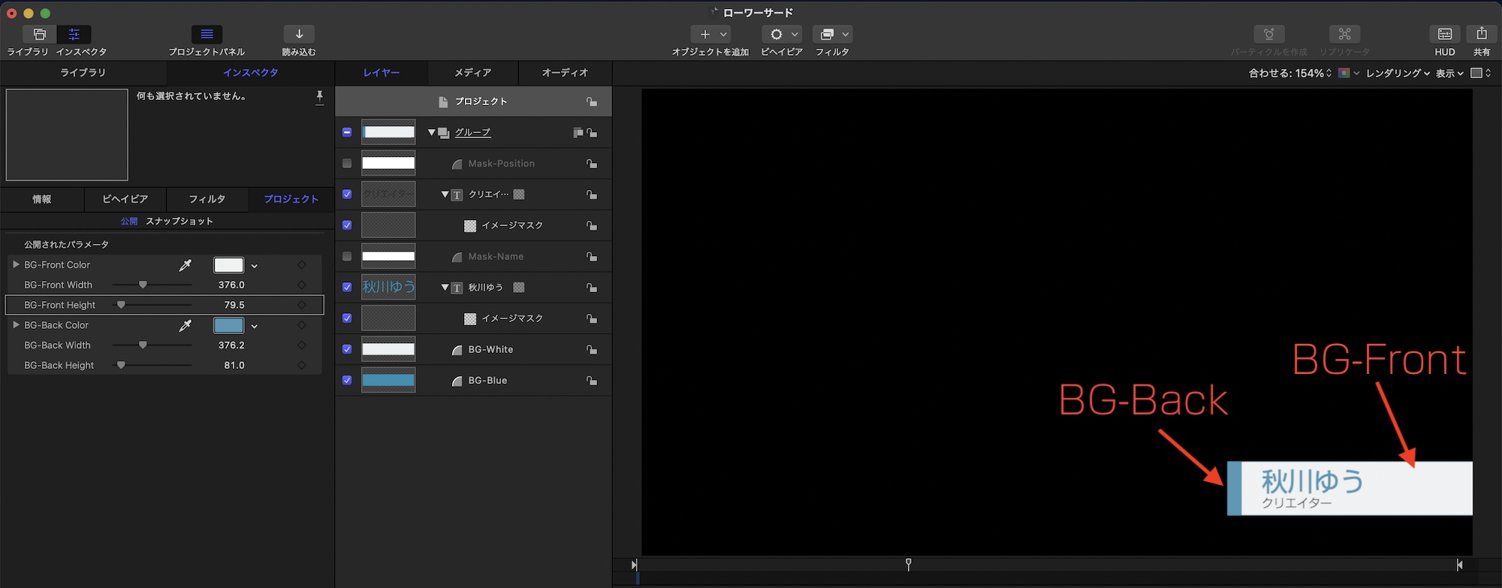Click the keyframe diamond for BG-Front Width
This screenshot has width=1502, height=588.
pos(302,285)
